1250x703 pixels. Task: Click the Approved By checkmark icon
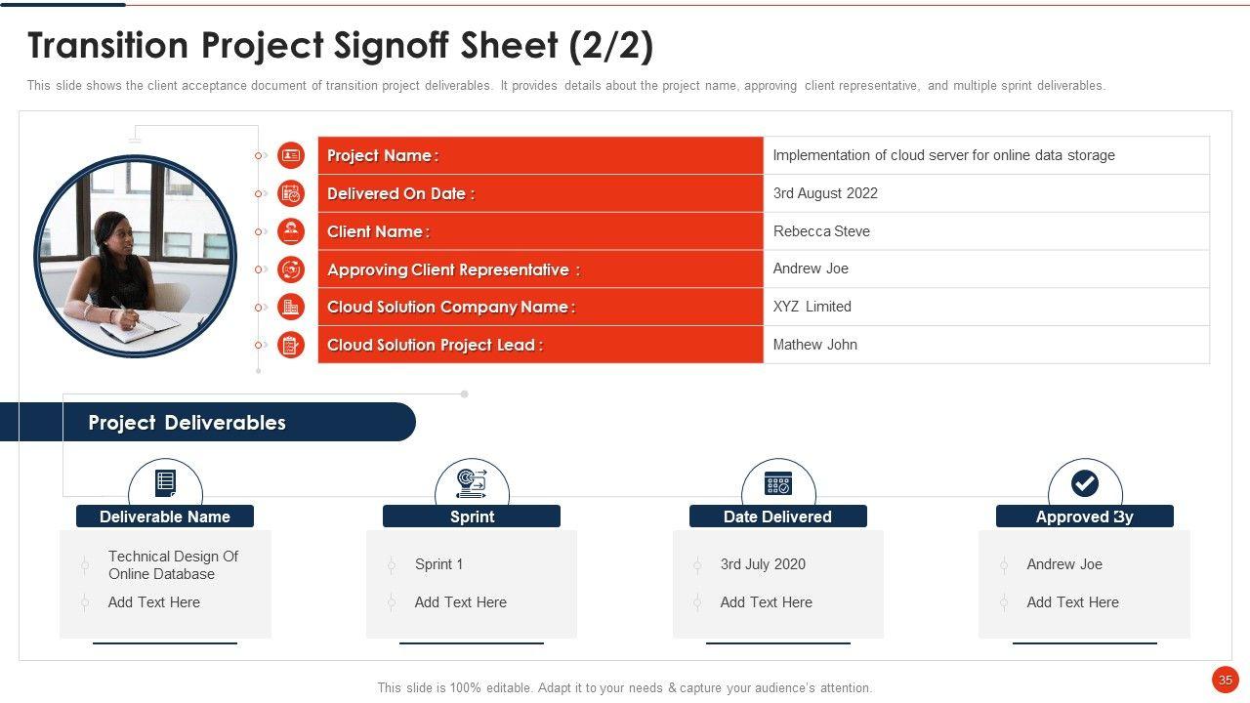[x=1085, y=482]
